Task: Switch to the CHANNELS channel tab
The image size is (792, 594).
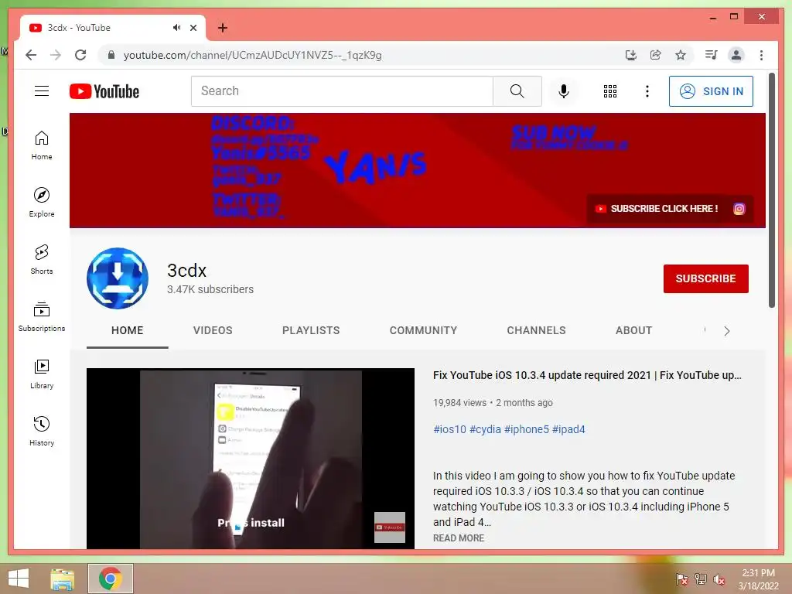Action: tap(536, 330)
